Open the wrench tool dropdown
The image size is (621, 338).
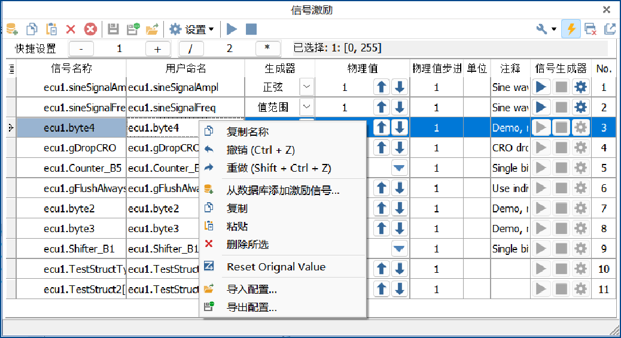[x=546, y=29]
